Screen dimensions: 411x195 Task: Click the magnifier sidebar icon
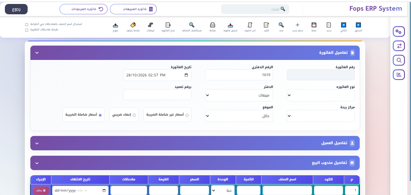click(x=399, y=60)
